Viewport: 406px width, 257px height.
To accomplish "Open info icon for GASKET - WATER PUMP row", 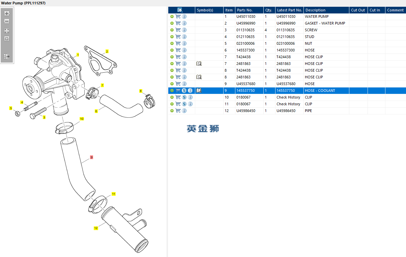I will (x=184, y=23).
